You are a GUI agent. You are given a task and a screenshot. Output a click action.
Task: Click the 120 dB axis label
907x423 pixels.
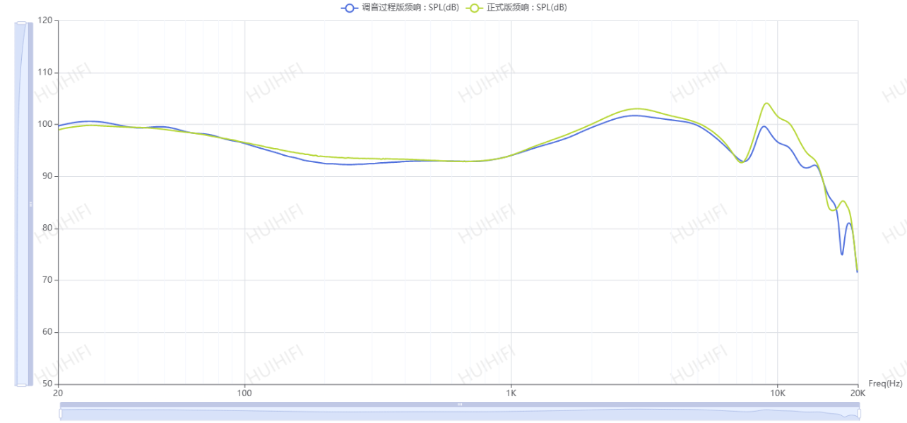tap(45, 20)
